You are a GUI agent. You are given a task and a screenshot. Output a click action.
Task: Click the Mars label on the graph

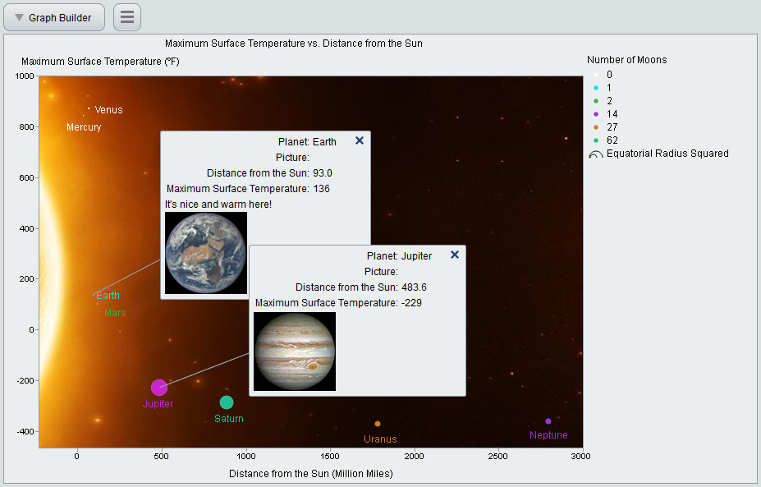(115, 313)
